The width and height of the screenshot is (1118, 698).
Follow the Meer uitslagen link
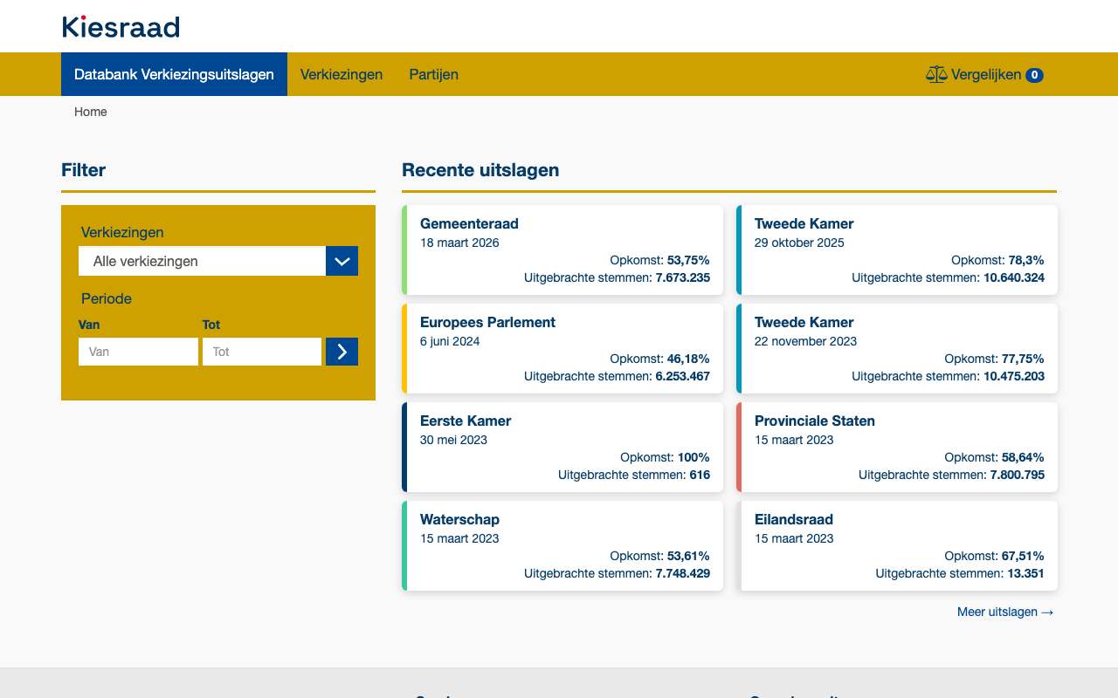1005,612
